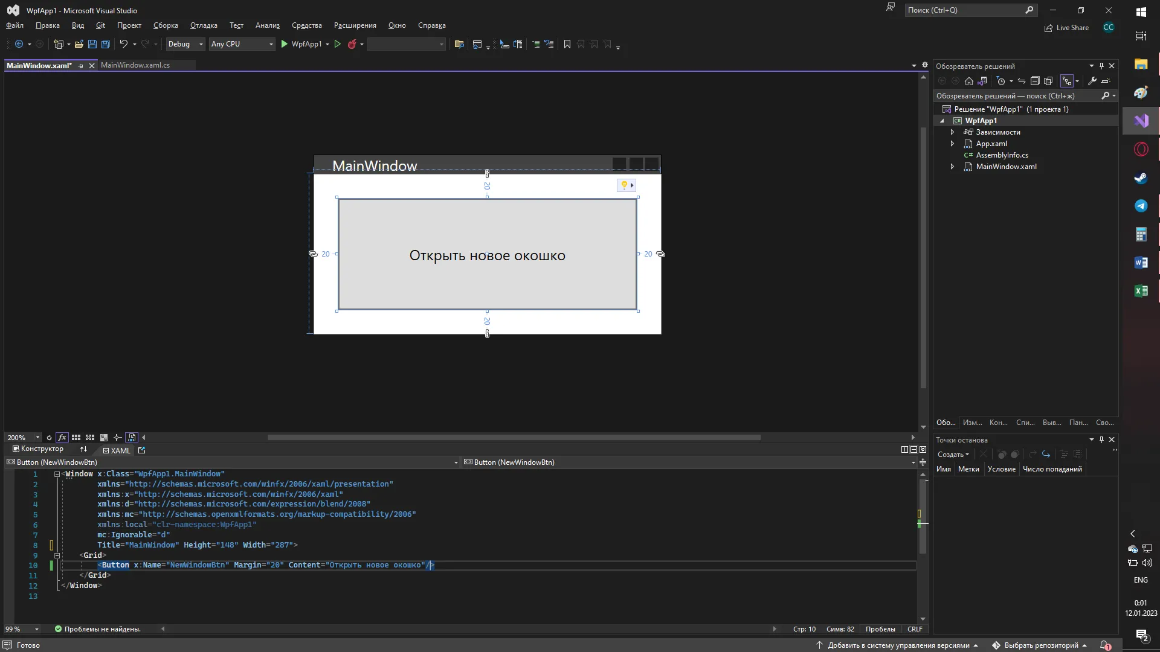Click the Solution Explorer home icon
Image resolution: width=1160 pixels, height=652 pixels.
(969, 81)
